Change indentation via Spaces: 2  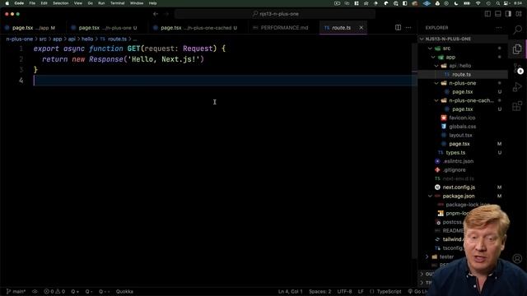(320, 292)
